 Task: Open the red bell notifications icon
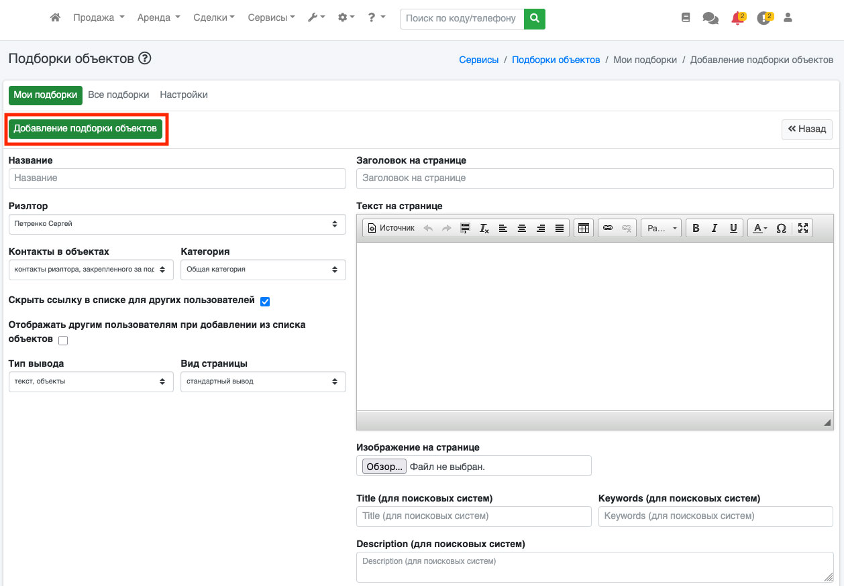(737, 18)
